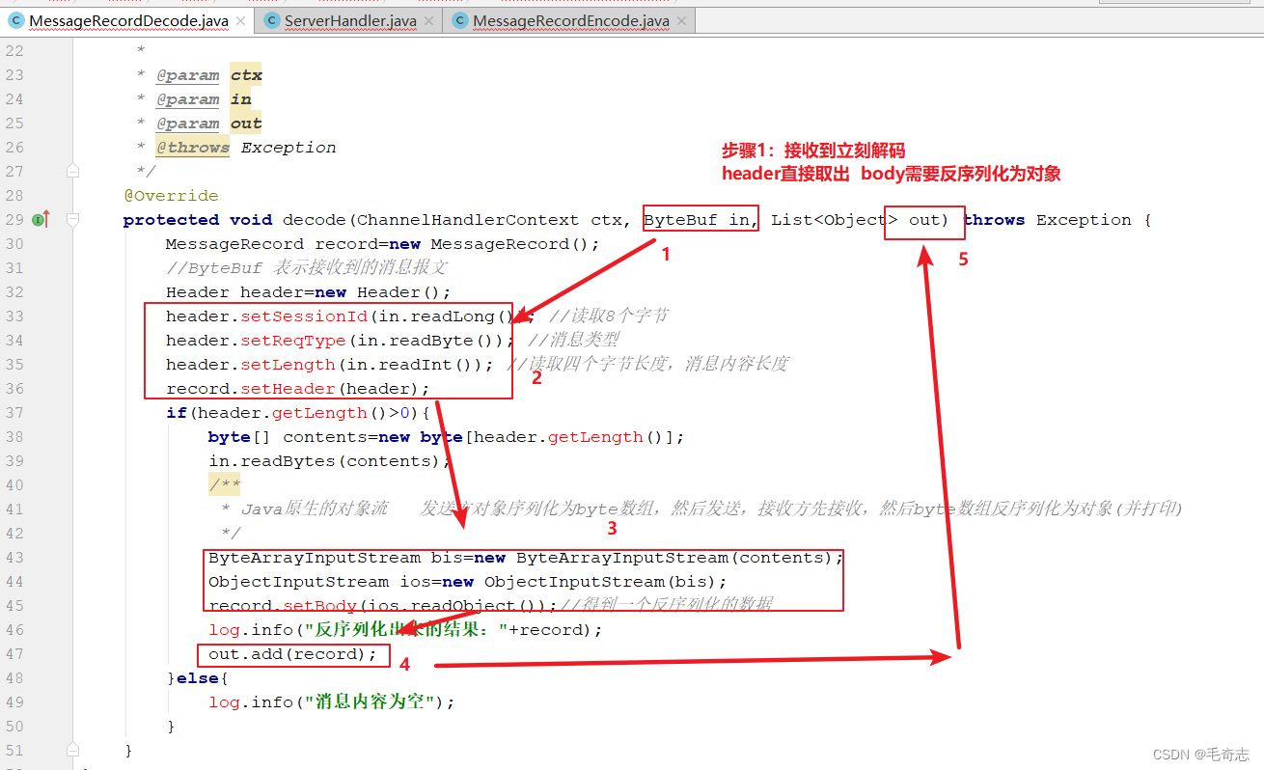Viewport: 1264px width, 770px height.
Task: Click '@param ctx' in the Javadoc
Action: coord(208,75)
